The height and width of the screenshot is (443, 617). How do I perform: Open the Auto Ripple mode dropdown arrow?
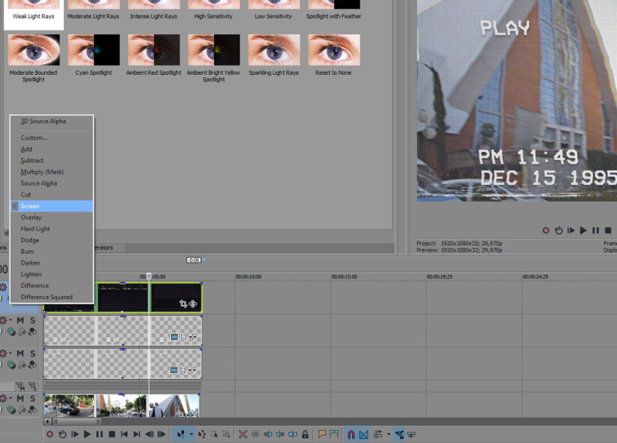click(388, 434)
